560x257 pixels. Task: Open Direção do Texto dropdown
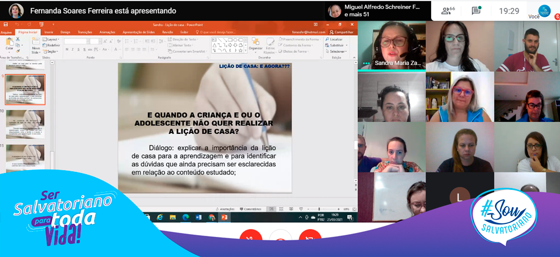pyautogui.click(x=183, y=39)
